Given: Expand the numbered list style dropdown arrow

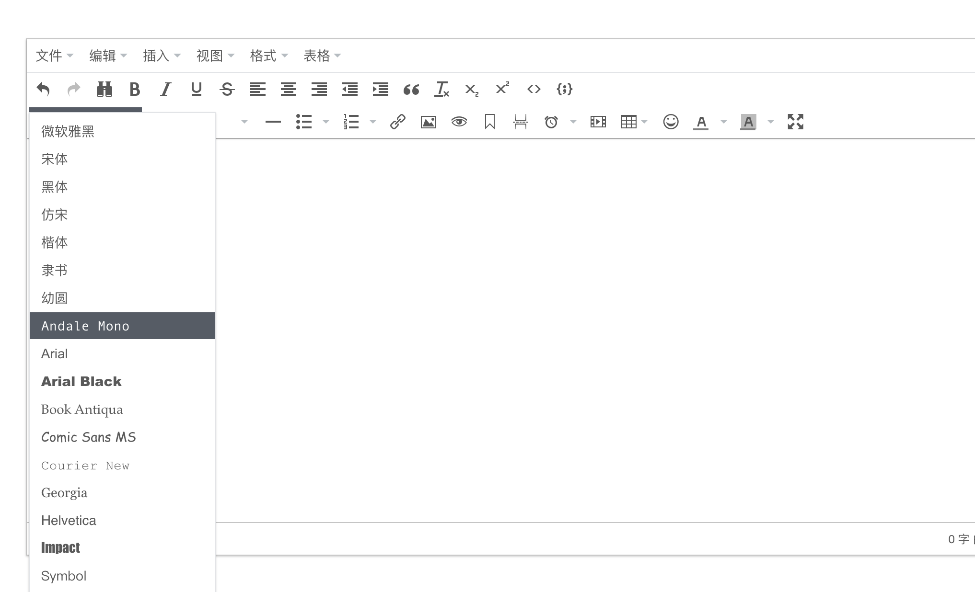Looking at the screenshot, I should pos(373,122).
